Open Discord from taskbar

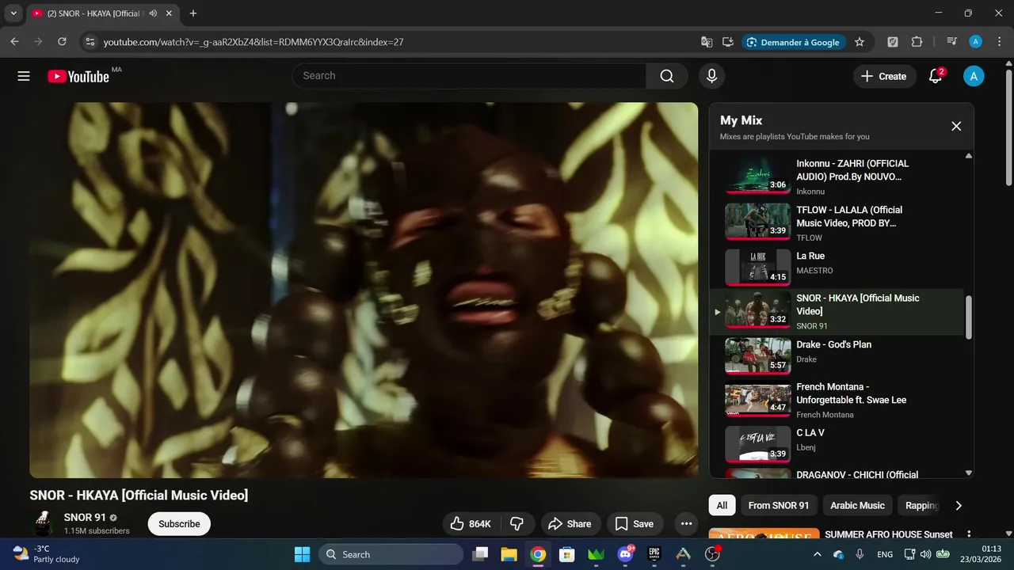(x=626, y=554)
